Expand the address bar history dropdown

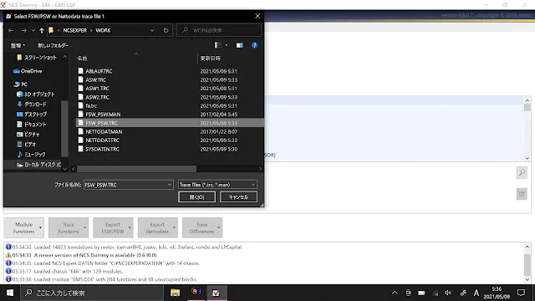152,30
